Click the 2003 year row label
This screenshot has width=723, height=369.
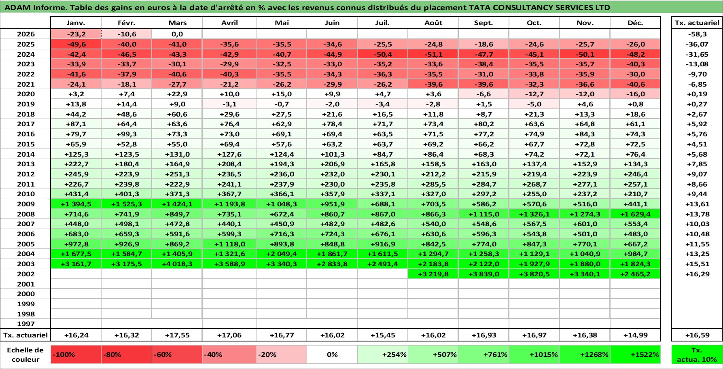point(25,264)
